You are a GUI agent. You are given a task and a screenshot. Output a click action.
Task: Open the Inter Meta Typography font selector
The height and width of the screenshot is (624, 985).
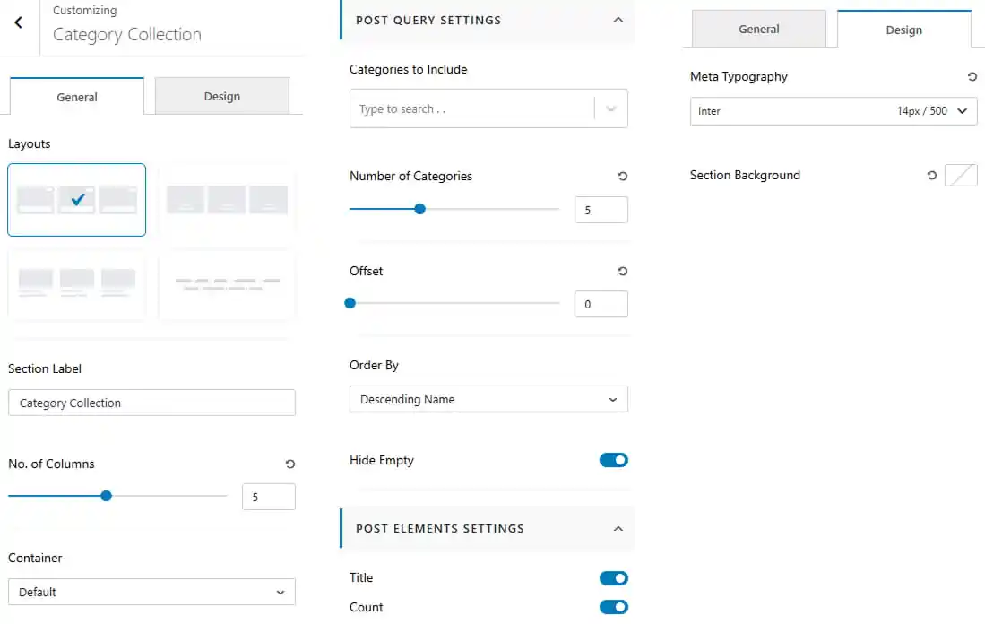[x=833, y=111]
